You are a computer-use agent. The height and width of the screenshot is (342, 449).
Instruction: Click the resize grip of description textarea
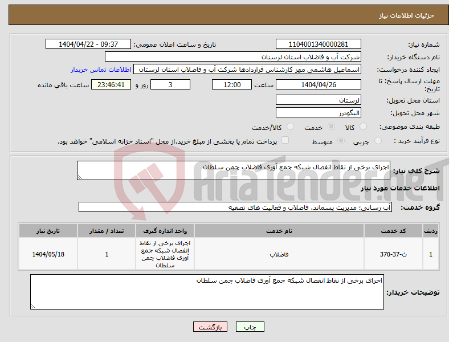80,177
